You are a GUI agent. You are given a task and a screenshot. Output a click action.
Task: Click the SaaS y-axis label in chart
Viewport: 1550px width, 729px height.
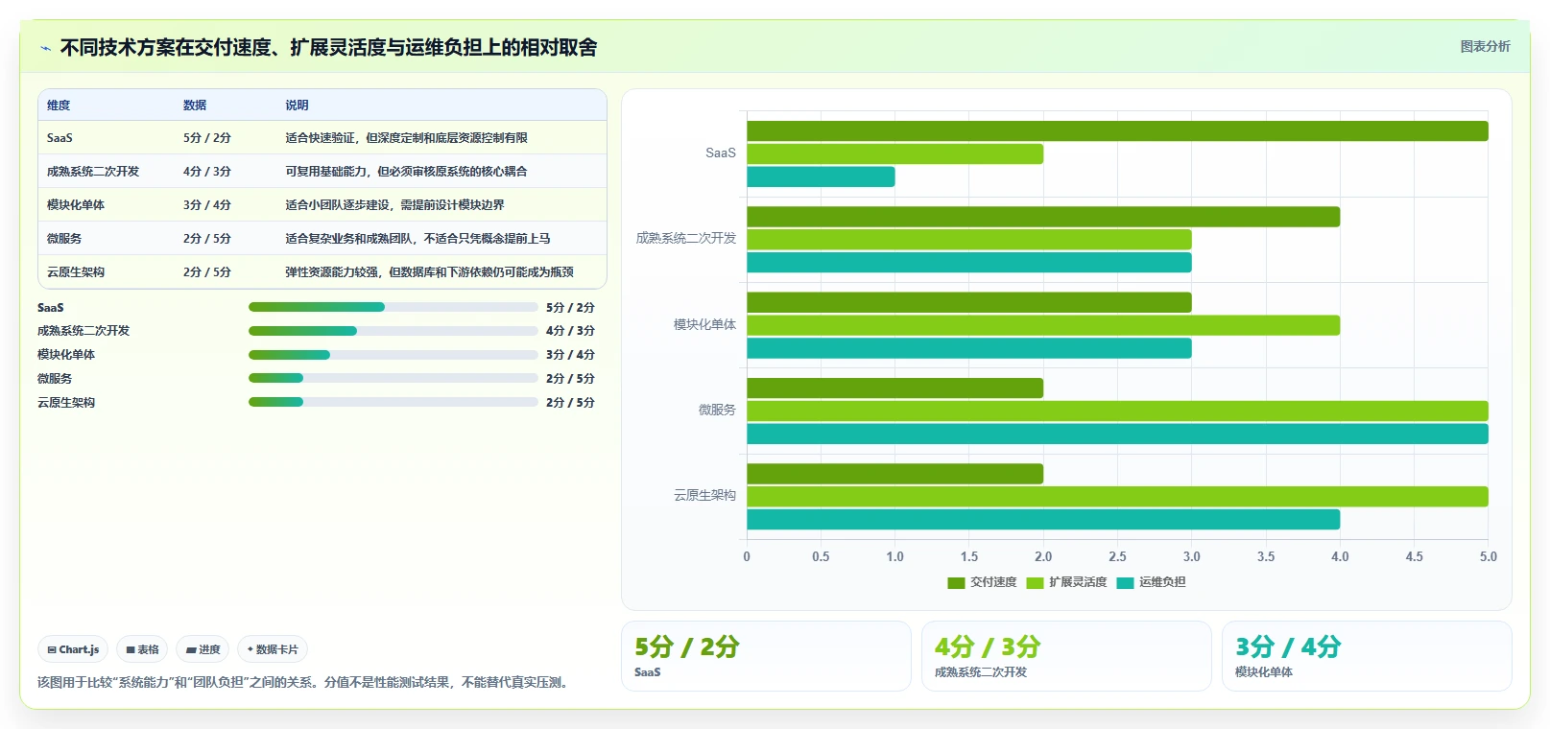721,153
